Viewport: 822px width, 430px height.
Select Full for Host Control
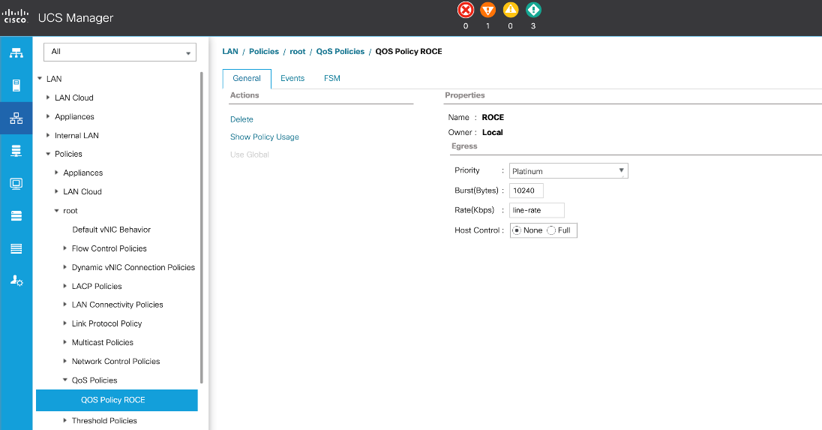coord(551,230)
